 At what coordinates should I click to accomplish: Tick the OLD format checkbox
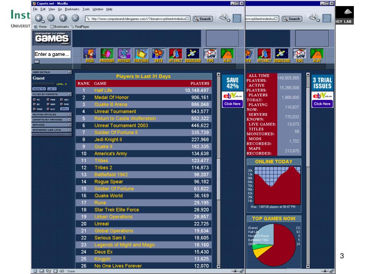[48, 109]
